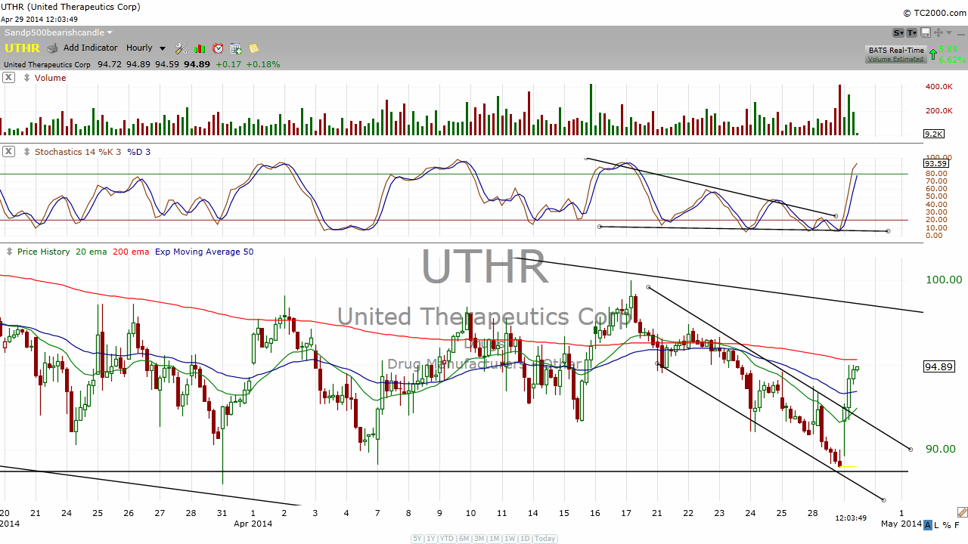This screenshot has width=968, height=544.
Task: Open chart settings wrench tool icon
Action: 181,48
